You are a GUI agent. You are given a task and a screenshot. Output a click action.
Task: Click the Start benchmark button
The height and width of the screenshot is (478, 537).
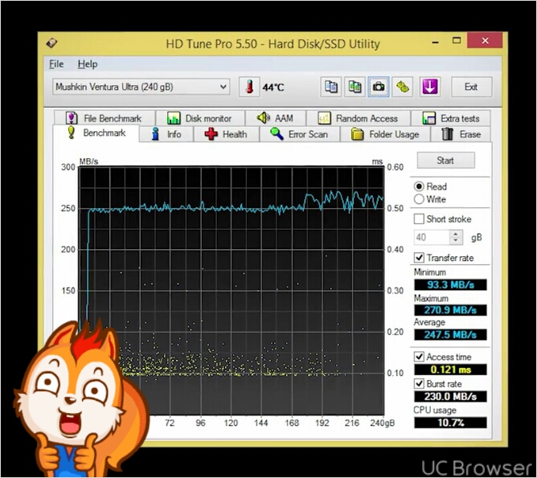[x=445, y=161]
